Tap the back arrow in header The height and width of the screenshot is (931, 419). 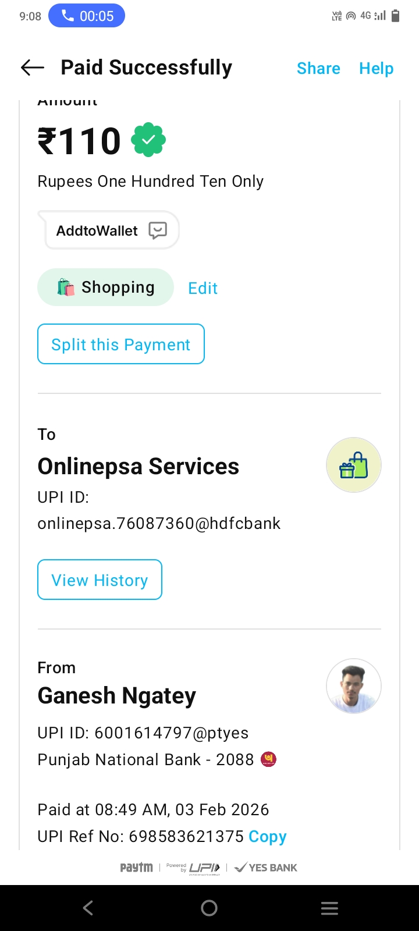pos(33,68)
